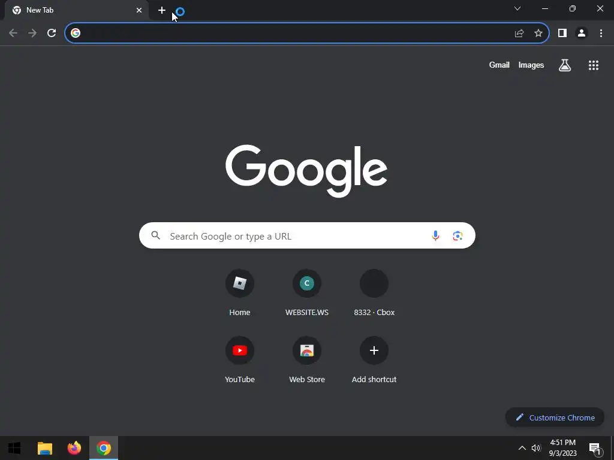This screenshot has height=460, width=614.
Task: Add a new shortcut tile
Action: (x=374, y=360)
